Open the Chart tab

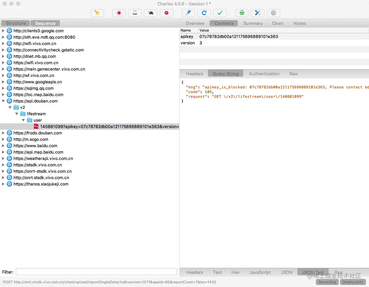click(278, 23)
